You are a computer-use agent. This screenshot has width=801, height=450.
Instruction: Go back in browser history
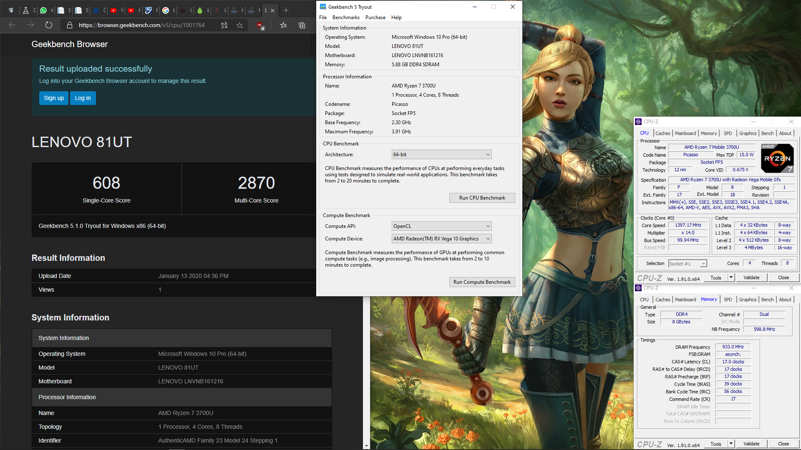coord(12,25)
